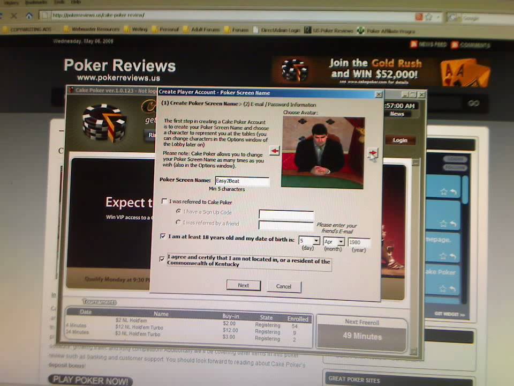Open the Tools menu in browser
The height and width of the screenshot is (386, 514).
(59, 2)
